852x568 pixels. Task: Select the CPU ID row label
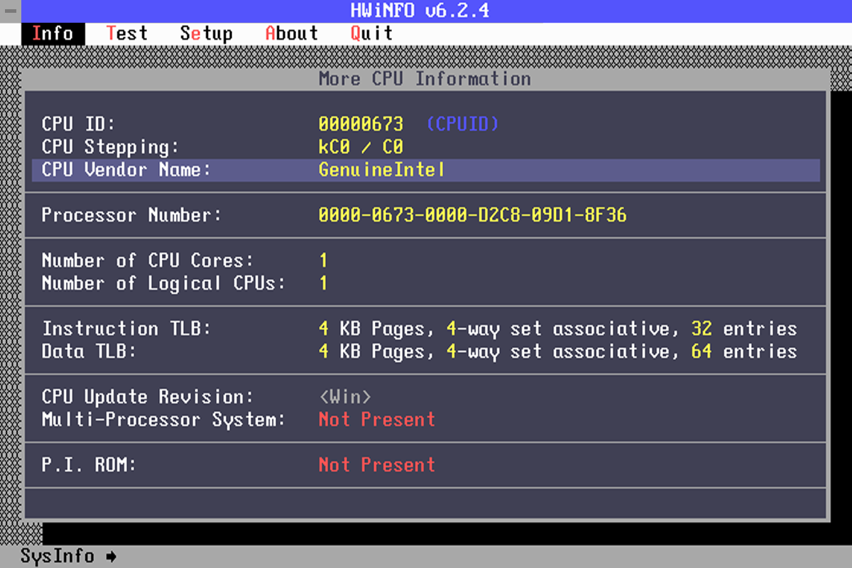tap(78, 124)
